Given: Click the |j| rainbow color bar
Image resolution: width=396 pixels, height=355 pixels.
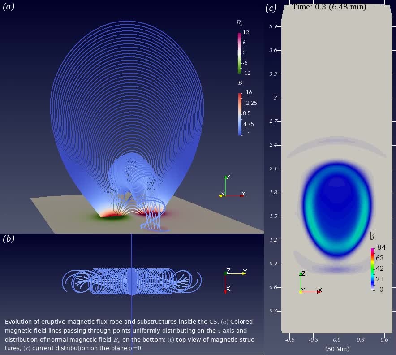Looking at the screenshot, I should click(373, 269).
